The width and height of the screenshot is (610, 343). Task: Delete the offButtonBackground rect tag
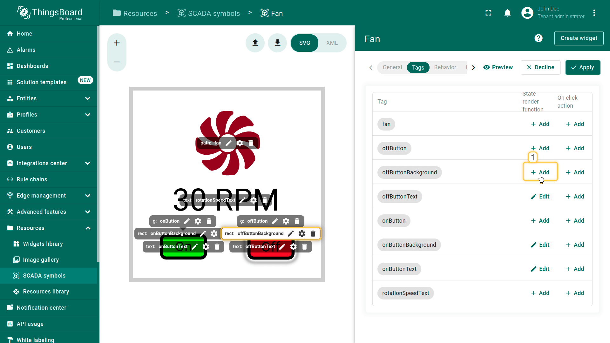[x=313, y=234]
